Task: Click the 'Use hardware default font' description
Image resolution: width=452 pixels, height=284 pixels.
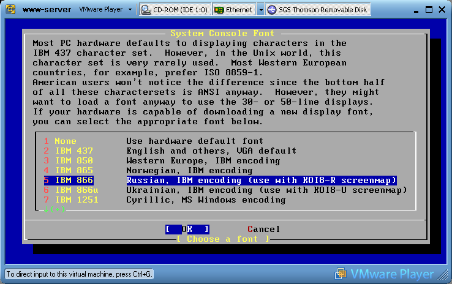Action: click(x=195, y=141)
